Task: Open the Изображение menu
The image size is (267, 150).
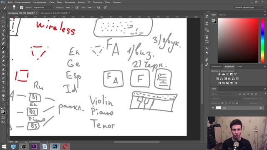Action: 40,2
